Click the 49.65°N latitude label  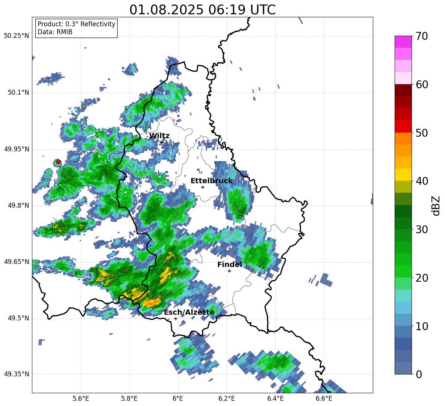click(17, 261)
